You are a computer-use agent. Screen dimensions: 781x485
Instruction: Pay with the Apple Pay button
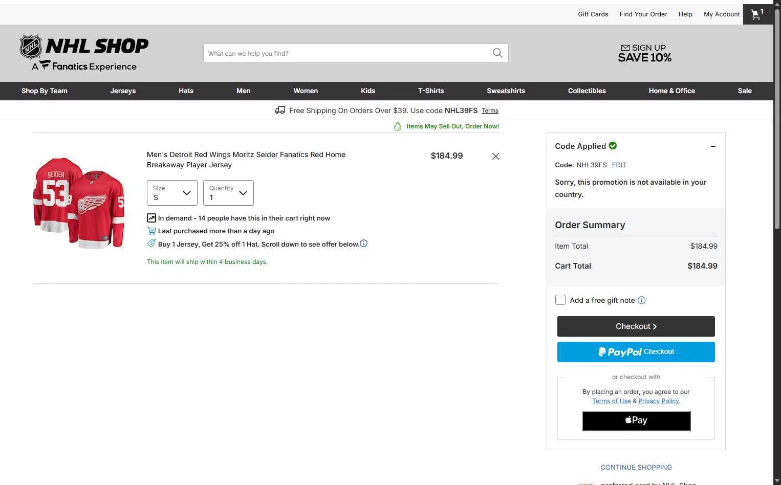point(636,421)
